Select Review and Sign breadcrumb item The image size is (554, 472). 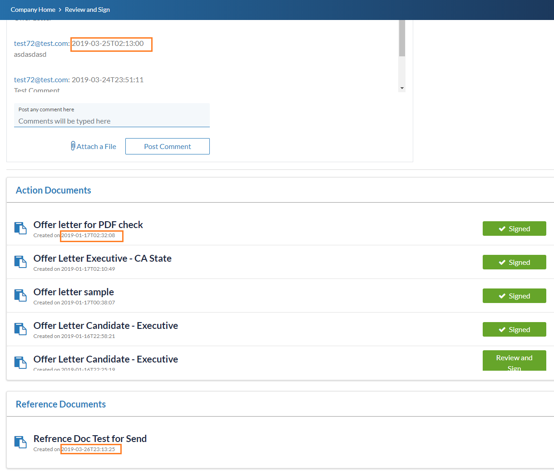[87, 10]
